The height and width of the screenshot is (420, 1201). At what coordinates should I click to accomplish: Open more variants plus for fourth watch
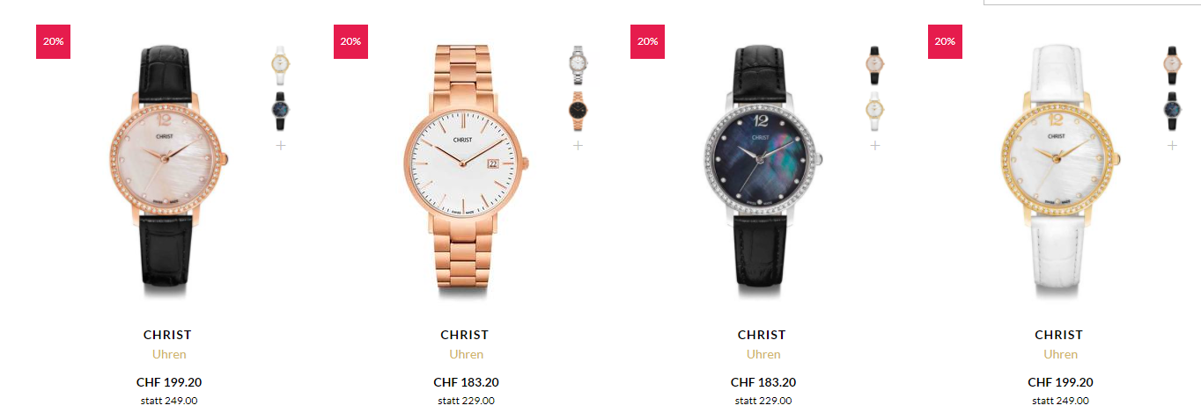[1172, 145]
